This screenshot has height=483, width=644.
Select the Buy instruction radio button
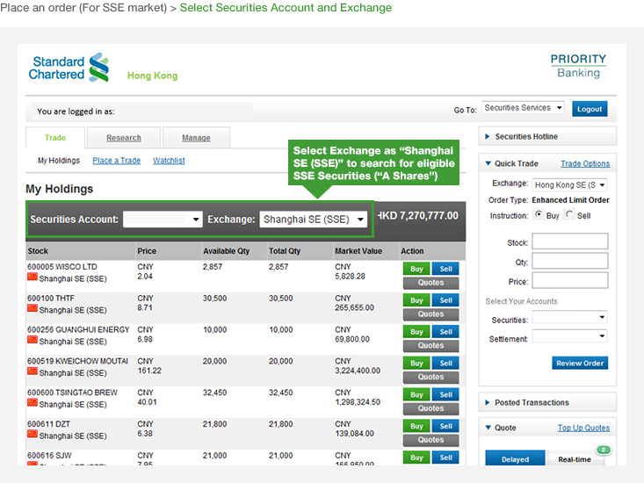tap(538, 214)
